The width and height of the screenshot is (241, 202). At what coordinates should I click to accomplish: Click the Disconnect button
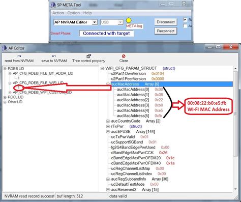tap(166, 22)
